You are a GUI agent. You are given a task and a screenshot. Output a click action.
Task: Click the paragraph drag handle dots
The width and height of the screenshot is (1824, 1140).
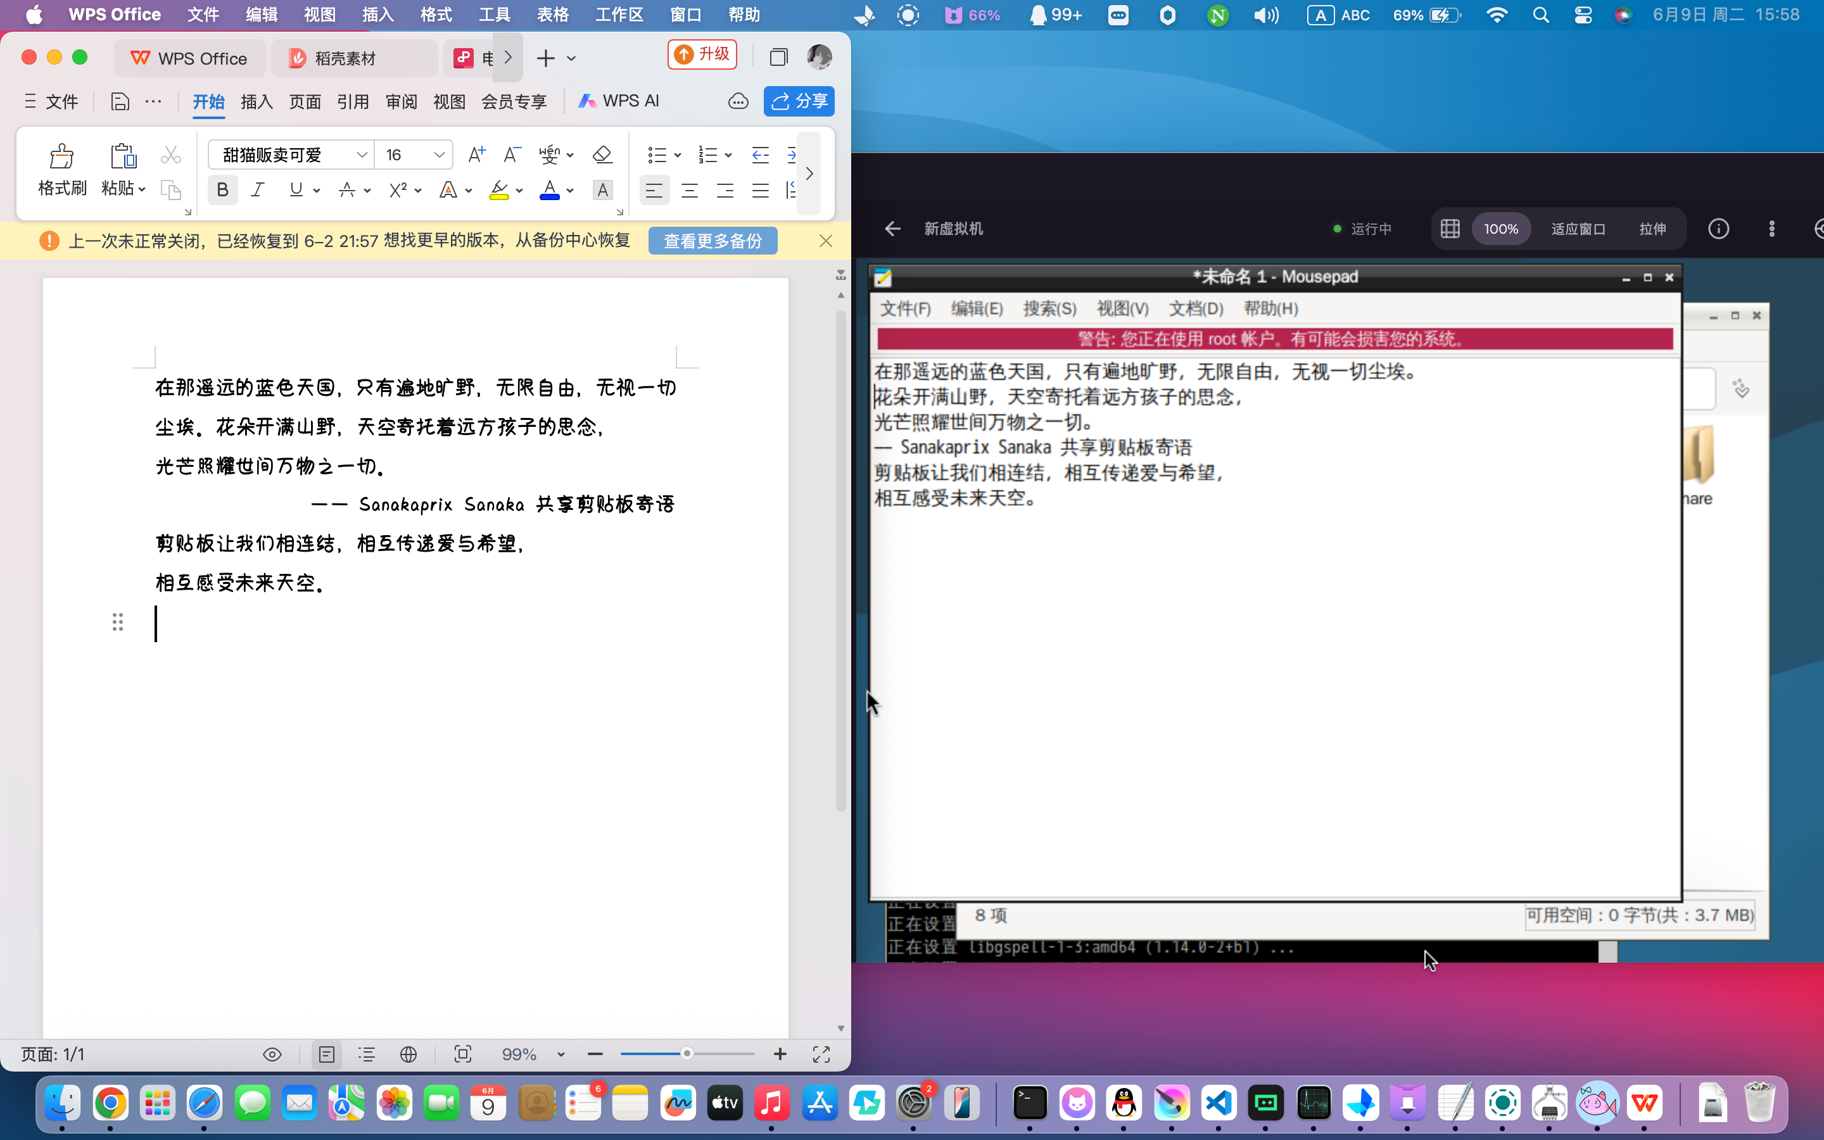pyautogui.click(x=118, y=622)
